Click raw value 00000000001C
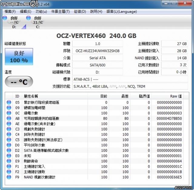 [x=169, y=166]
